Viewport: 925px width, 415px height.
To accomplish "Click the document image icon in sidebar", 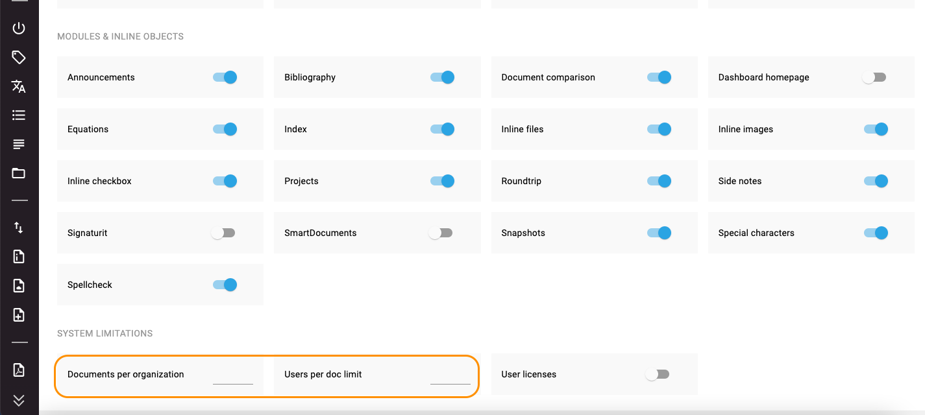I will pyautogui.click(x=19, y=286).
